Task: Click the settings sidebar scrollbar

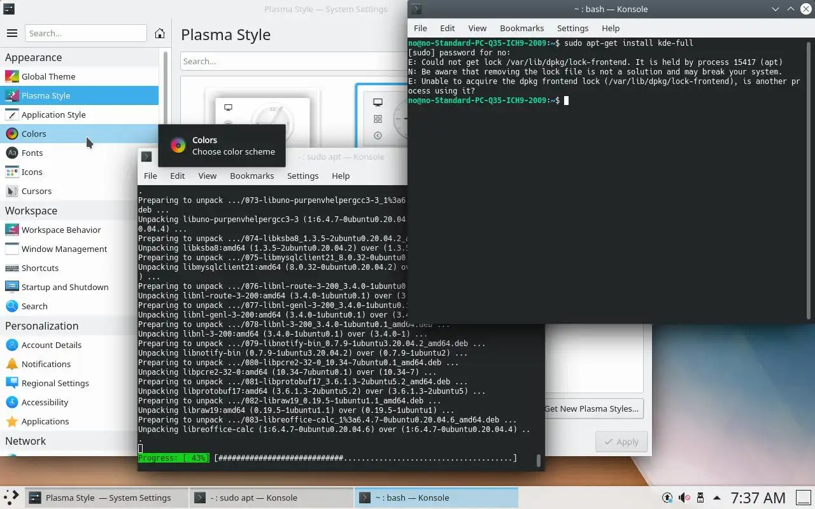Action: point(166,89)
